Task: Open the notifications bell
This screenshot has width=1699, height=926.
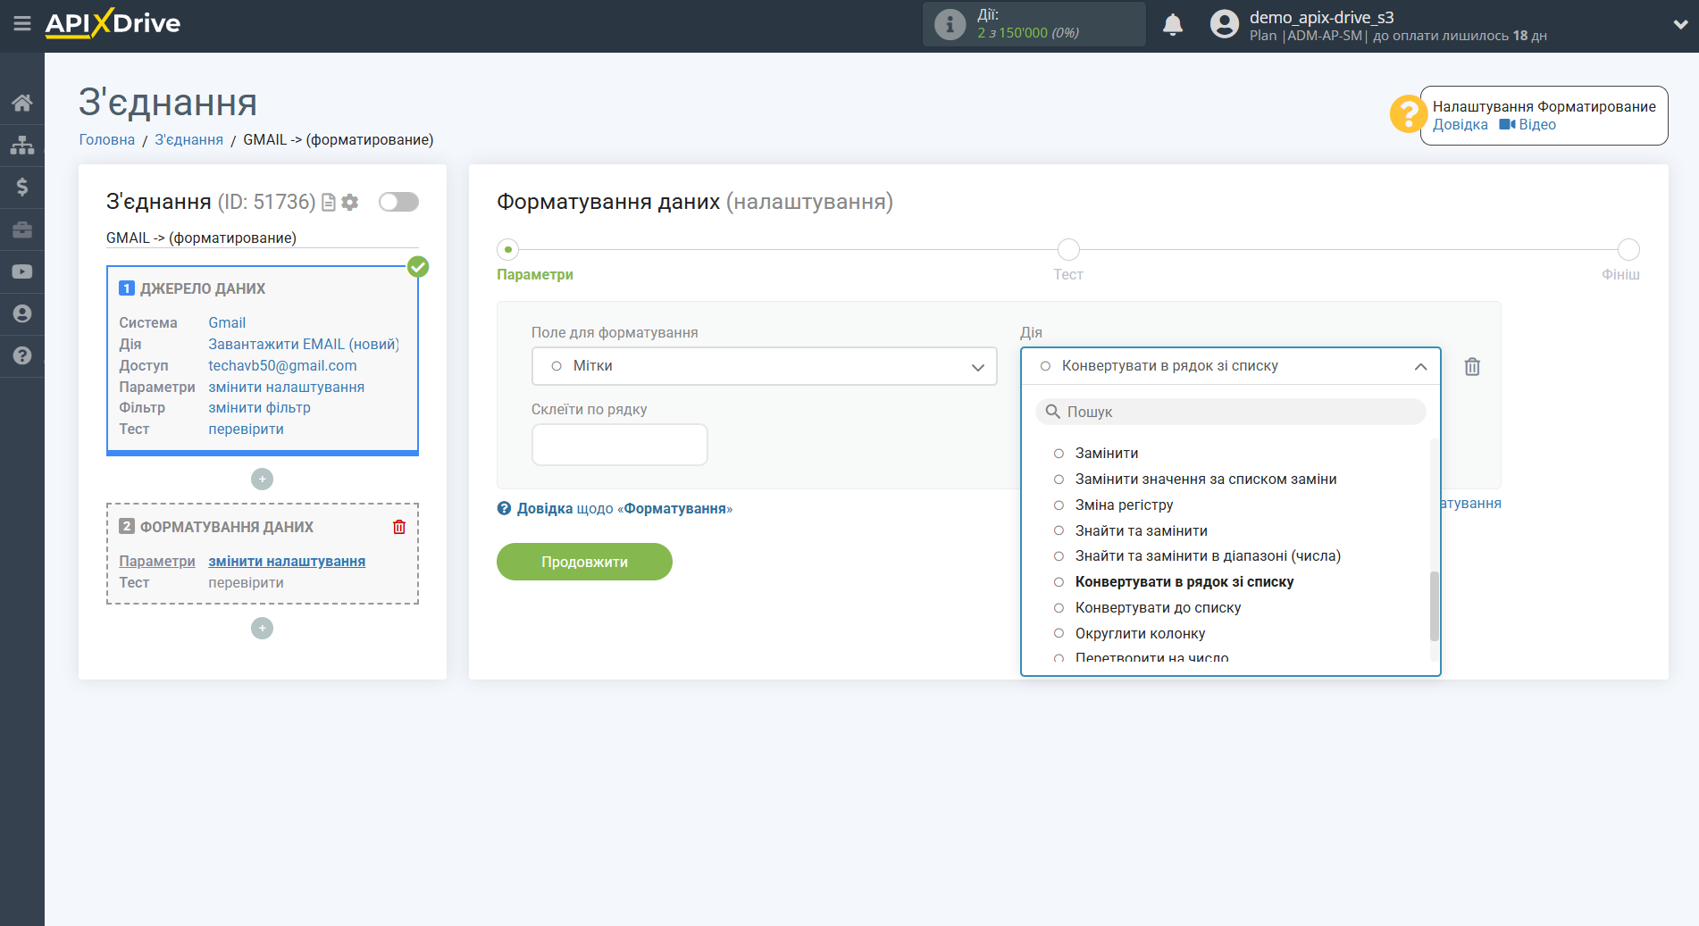Action: [x=1173, y=24]
